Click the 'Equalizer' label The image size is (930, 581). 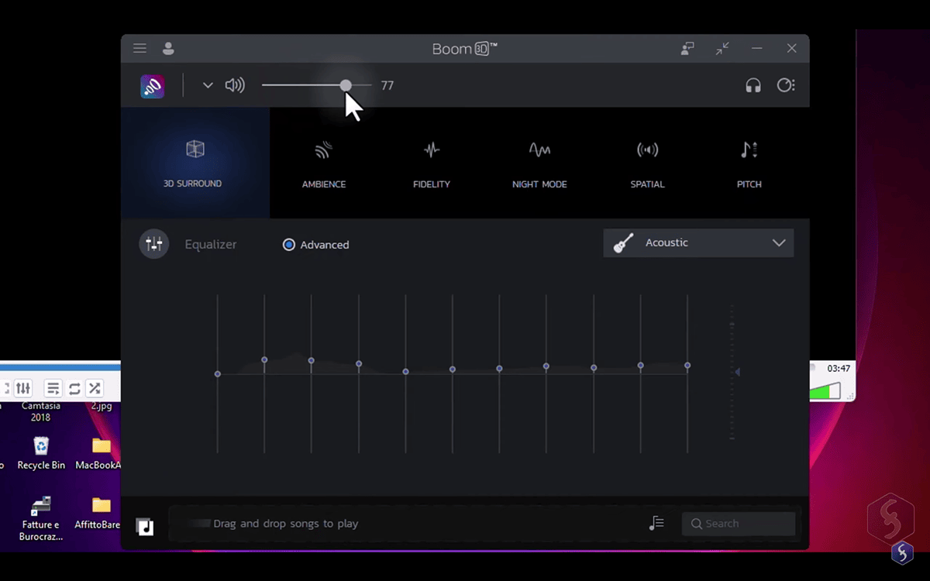coord(211,244)
